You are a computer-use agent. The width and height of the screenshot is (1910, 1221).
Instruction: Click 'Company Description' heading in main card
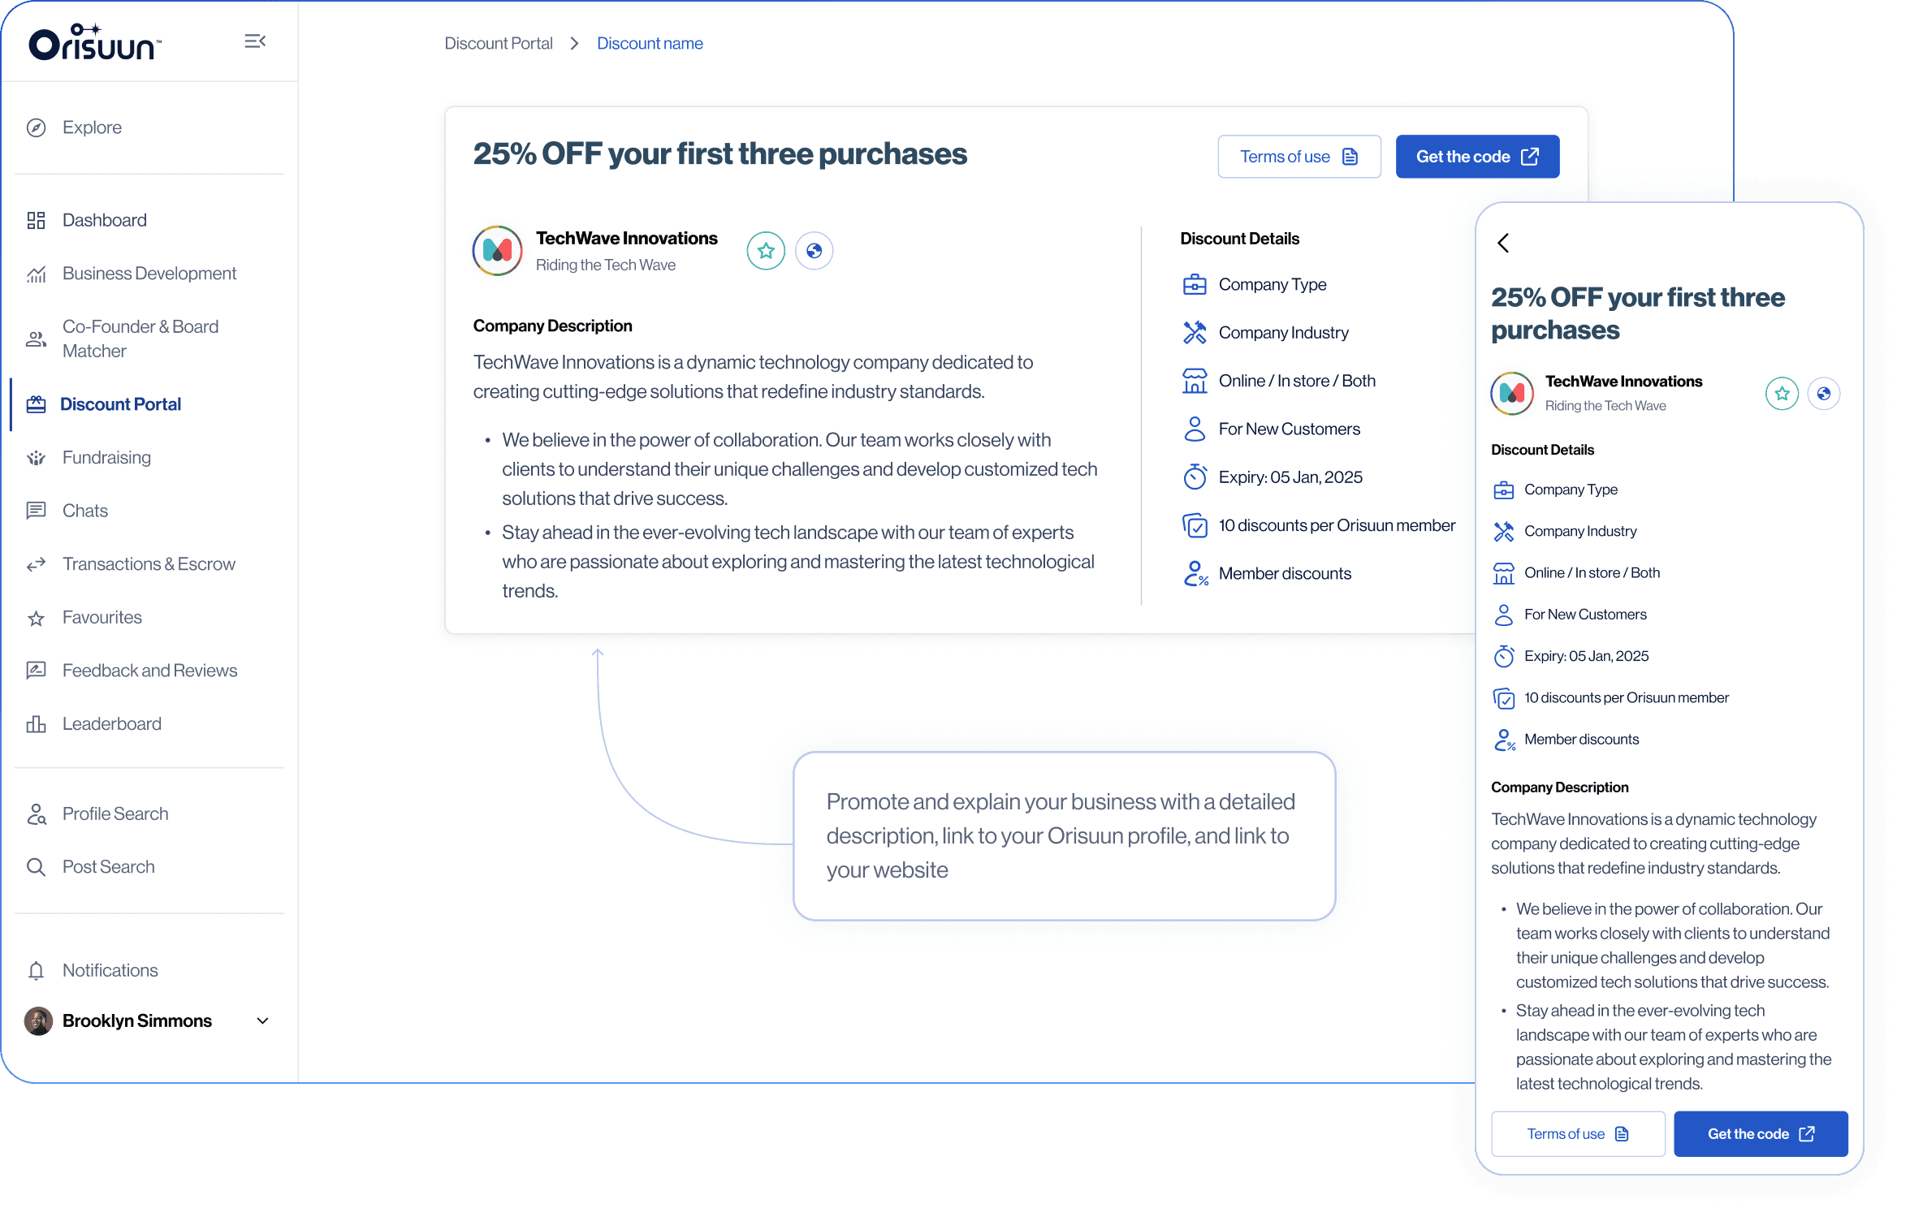click(x=552, y=326)
